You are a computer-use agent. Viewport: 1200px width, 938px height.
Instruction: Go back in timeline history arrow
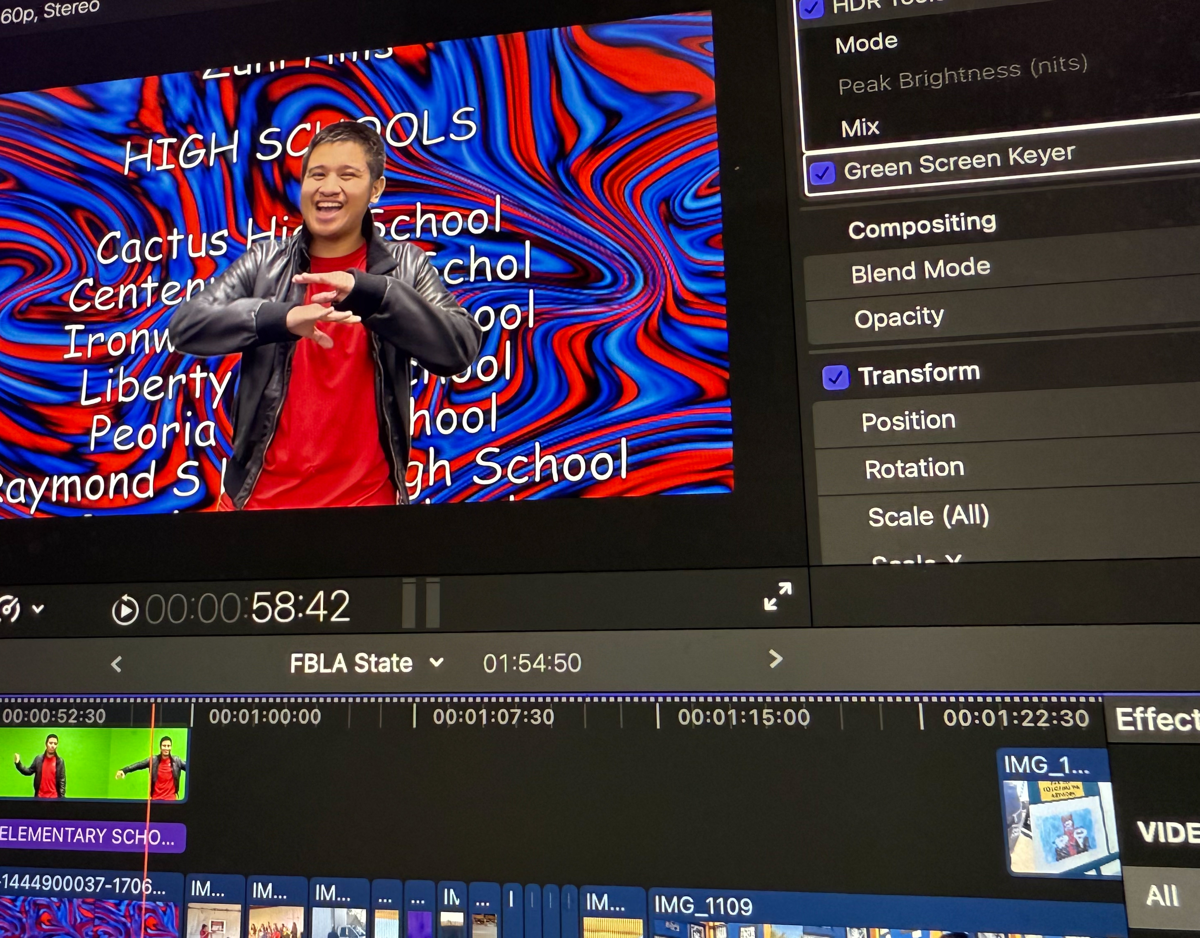(116, 665)
